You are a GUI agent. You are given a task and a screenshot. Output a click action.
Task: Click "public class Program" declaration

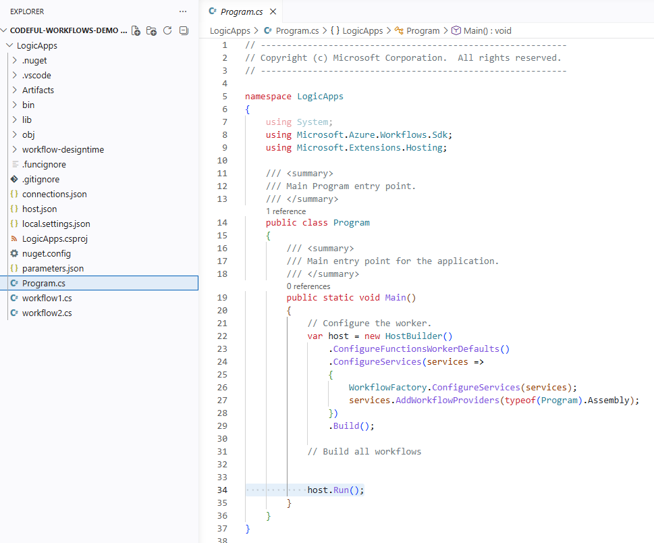(x=318, y=223)
